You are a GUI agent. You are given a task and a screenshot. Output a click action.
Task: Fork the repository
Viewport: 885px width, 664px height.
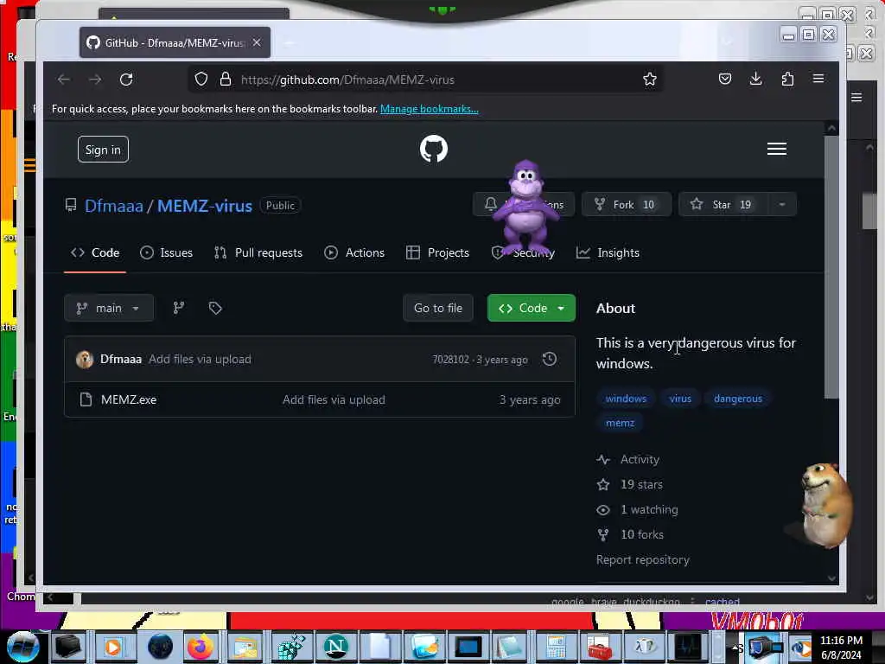[x=627, y=204]
